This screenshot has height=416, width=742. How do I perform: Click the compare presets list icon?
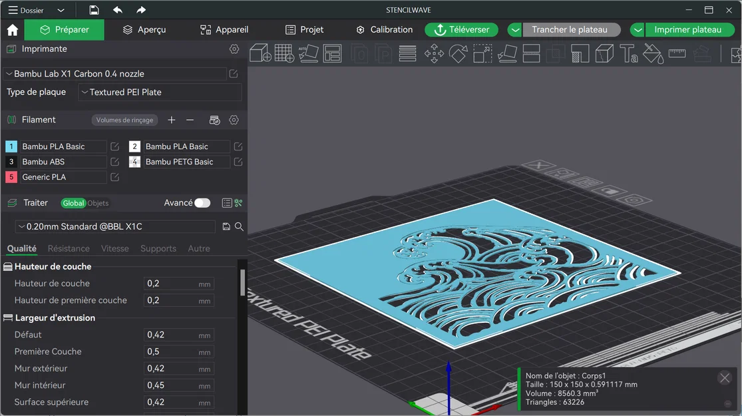pos(227,203)
